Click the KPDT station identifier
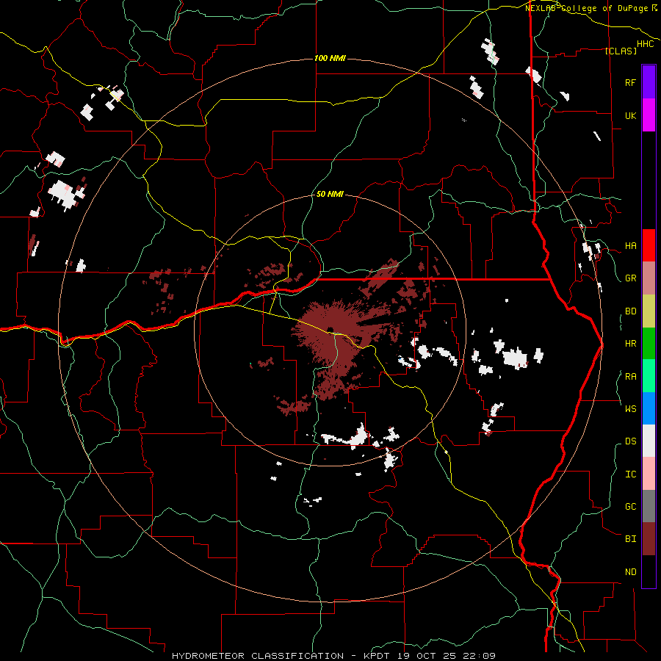This screenshot has height=661, width=661. (378, 656)
